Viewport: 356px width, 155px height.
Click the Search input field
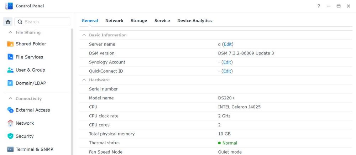[x=42, y=22]
